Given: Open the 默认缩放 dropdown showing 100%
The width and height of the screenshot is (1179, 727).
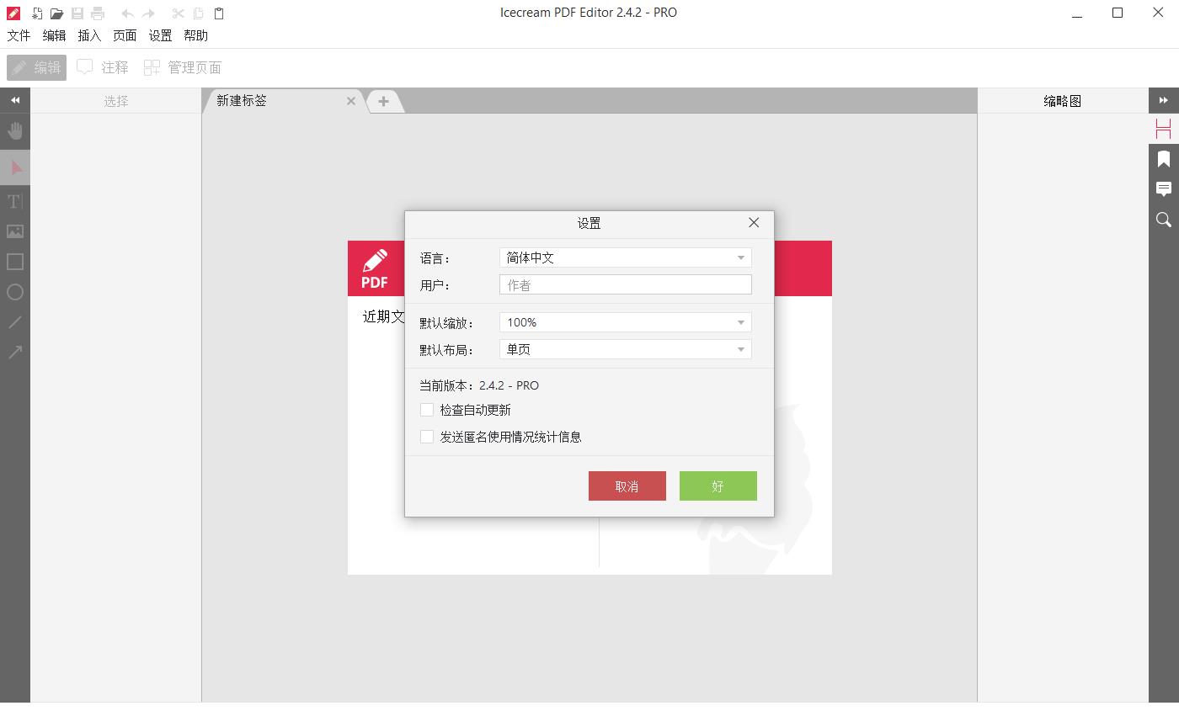Looking at the screenshot, I should [x=625, y=322].
